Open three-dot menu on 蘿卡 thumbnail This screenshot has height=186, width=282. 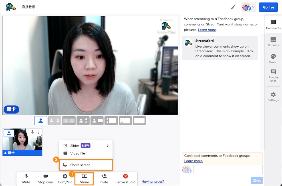(38, 132)
